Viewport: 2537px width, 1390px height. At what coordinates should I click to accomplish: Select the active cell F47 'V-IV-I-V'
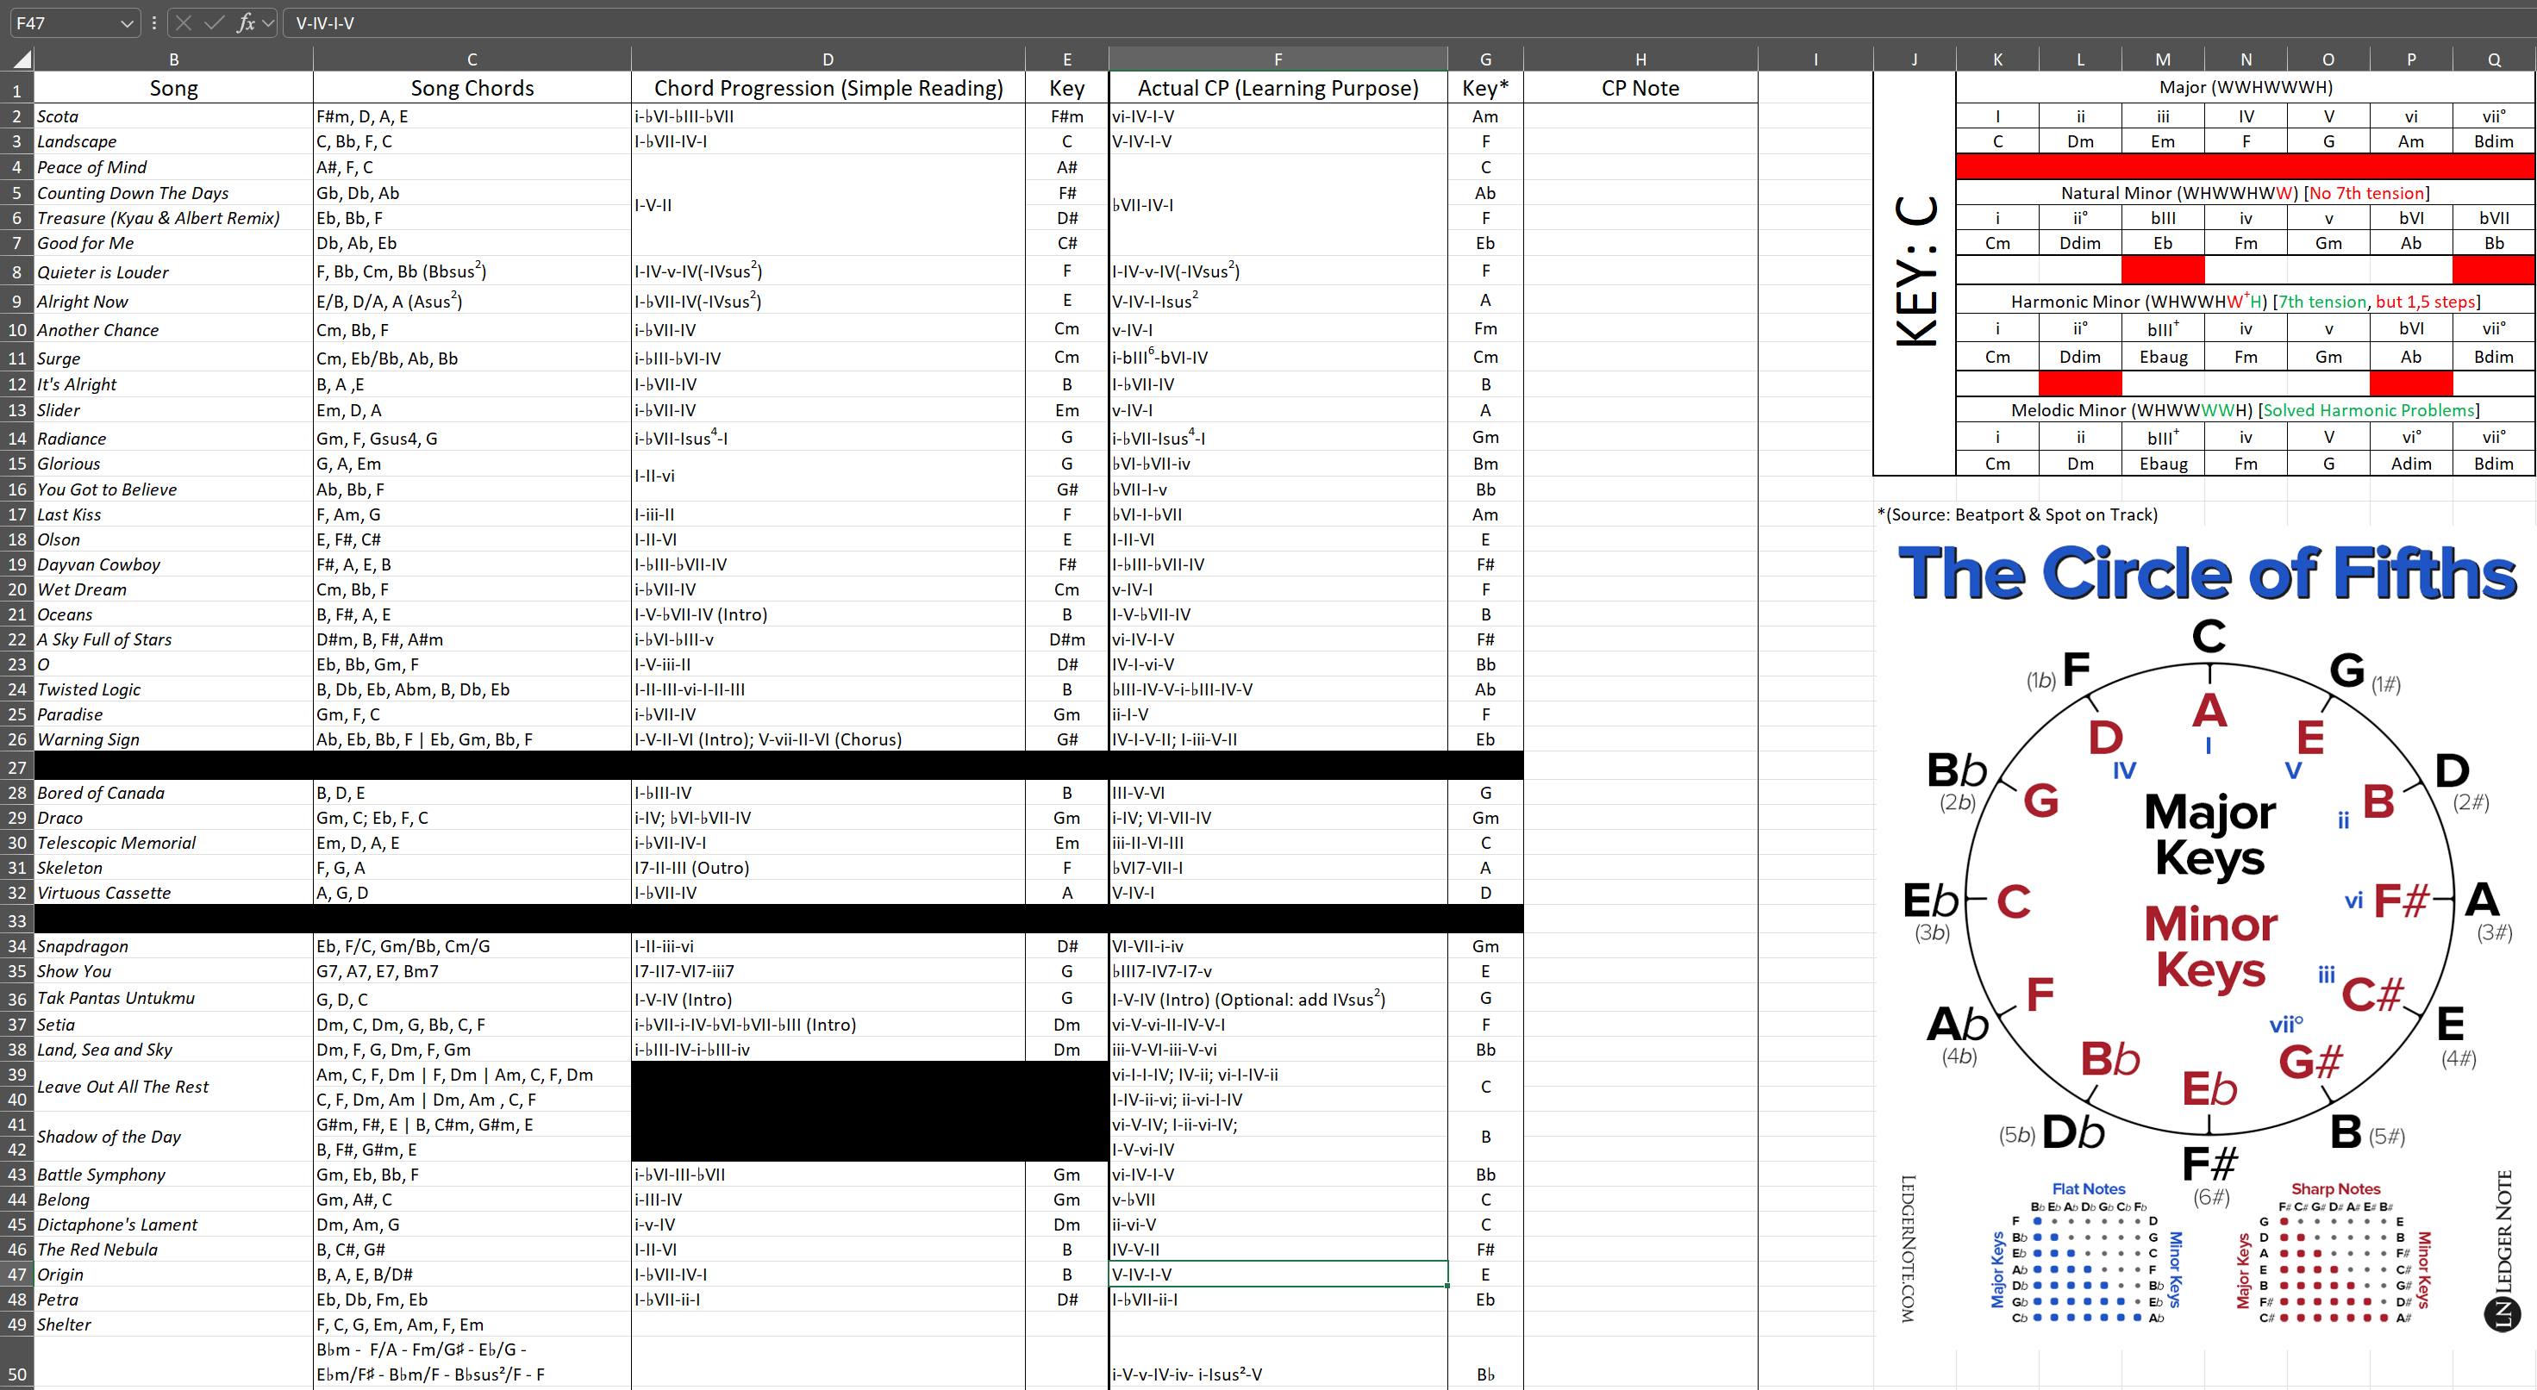(1278, 1274)
